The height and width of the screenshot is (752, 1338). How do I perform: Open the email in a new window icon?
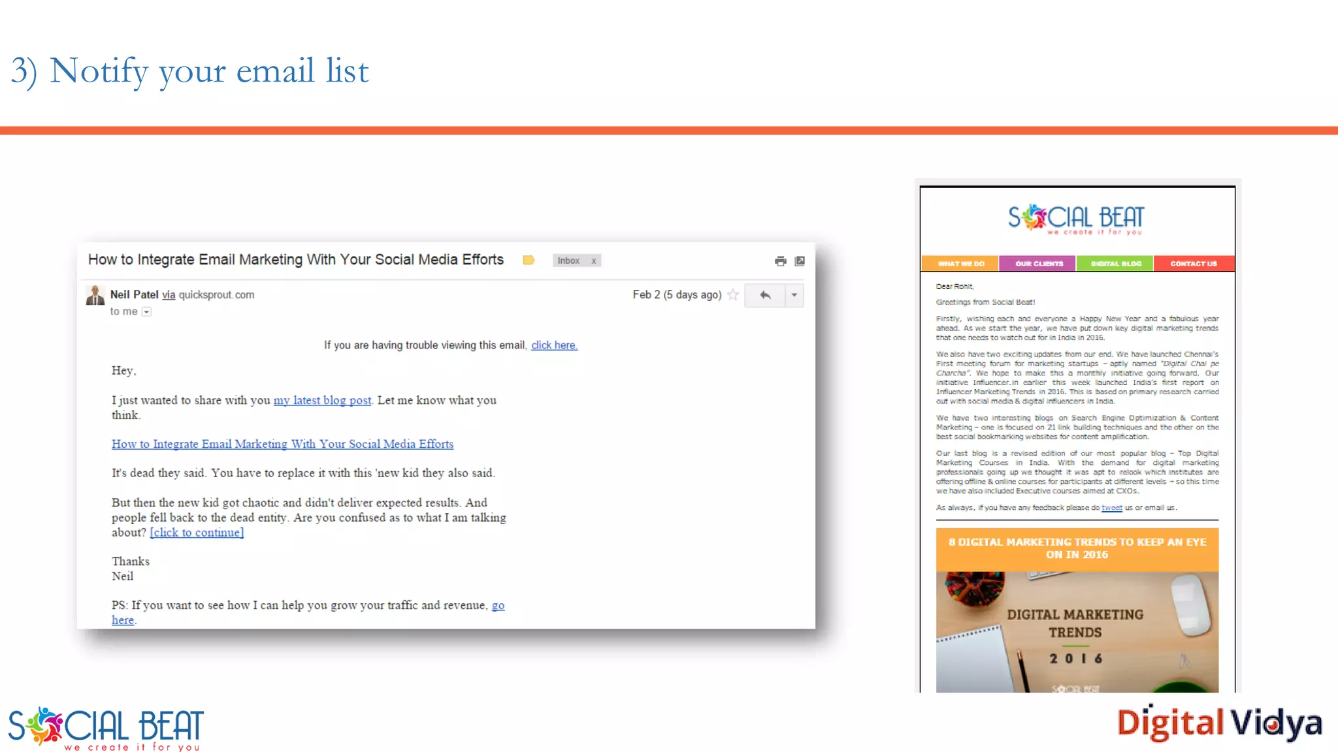pyautogui.click(x=800, y=261)
